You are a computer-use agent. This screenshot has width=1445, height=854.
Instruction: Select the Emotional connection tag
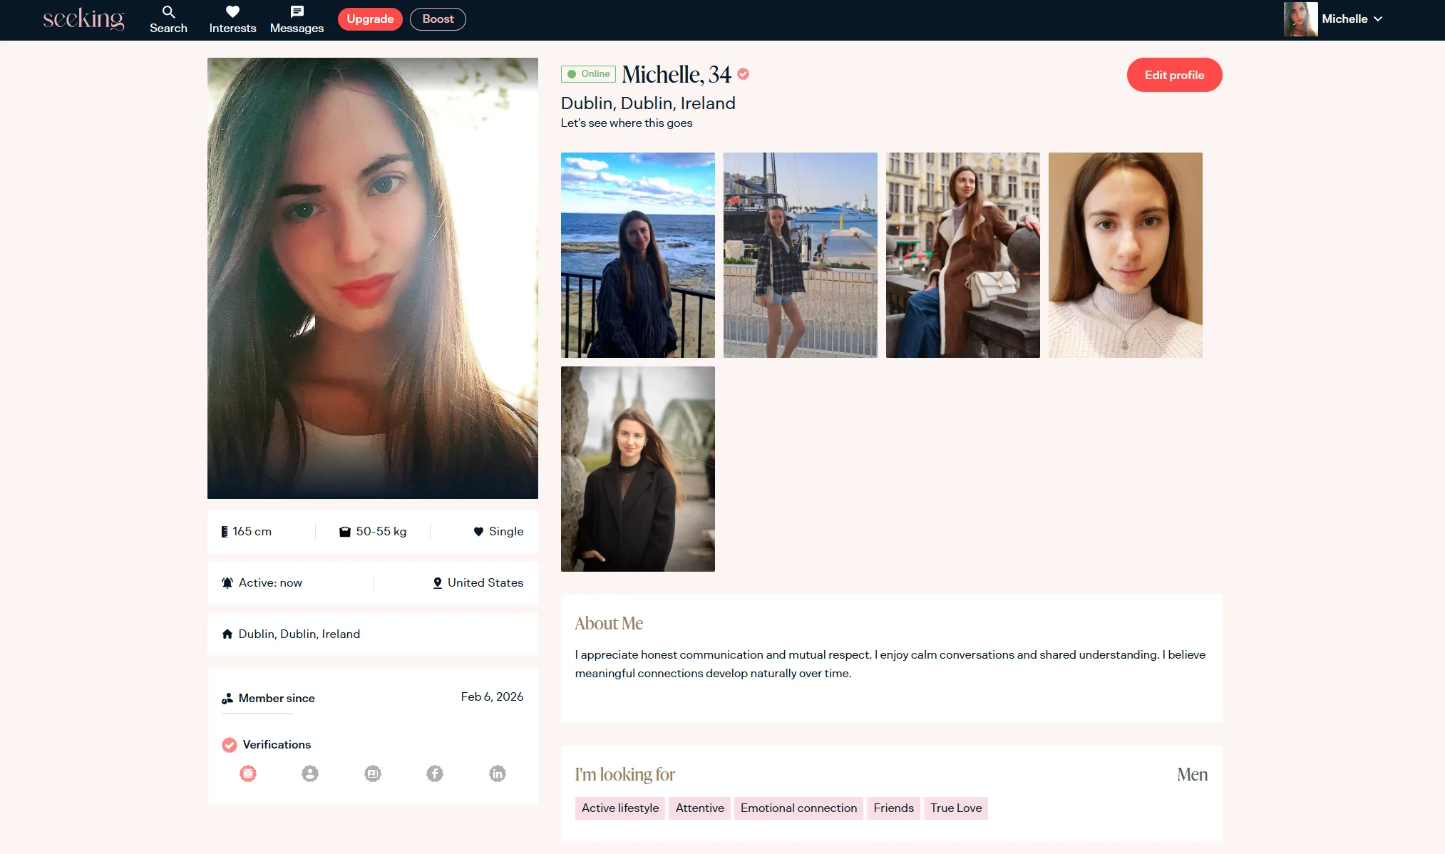798,808
